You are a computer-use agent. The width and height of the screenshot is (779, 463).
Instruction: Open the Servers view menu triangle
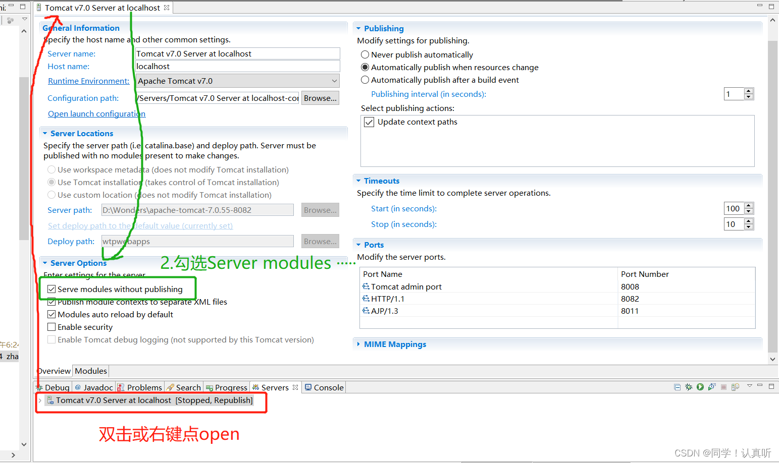[x=750, y=386]
